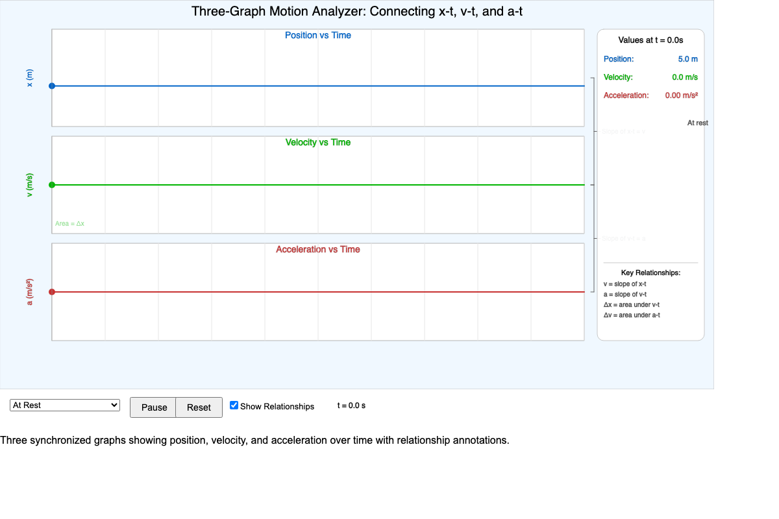Click the blue position marker dot
Image resolution: width=779 pixels, height=519 pixels.
[53, 85]
